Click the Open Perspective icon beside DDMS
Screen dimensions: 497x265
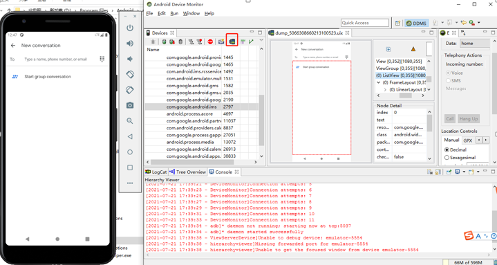pos(397,23)
